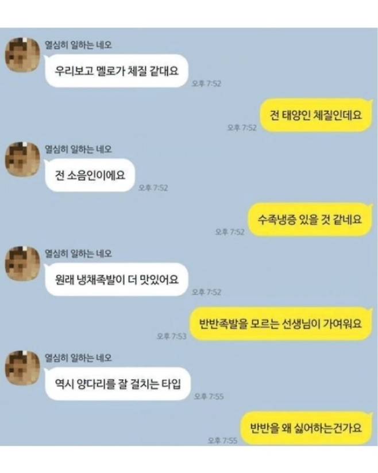Select bubble '원래 냉채족발이 더 맛있어요'
The width and height of the screenshot is (378, 473).
(117, 280)
